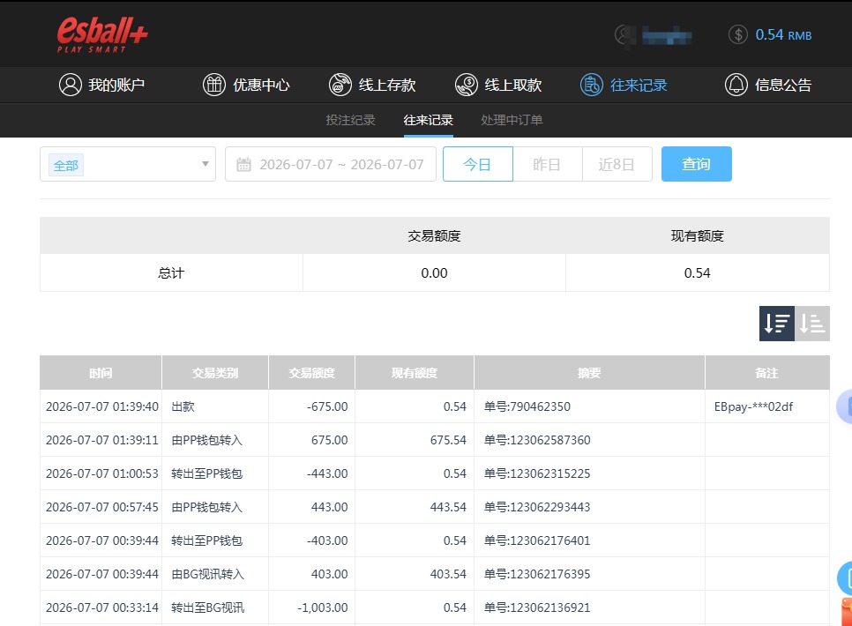This screenshot has height=626, width=852.
Task: Click the 摘要 column header
Action: click(x=589, y=373)
